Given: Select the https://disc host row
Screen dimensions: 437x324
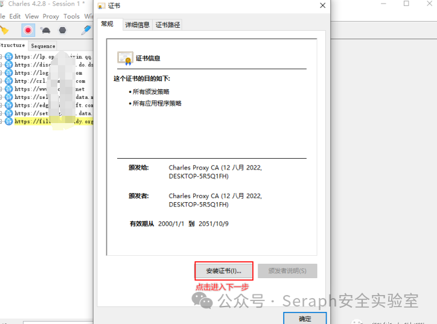Looking at the screenshot, I should pos(54,65).
